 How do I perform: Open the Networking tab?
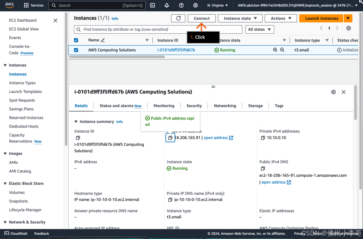point(225,106)
